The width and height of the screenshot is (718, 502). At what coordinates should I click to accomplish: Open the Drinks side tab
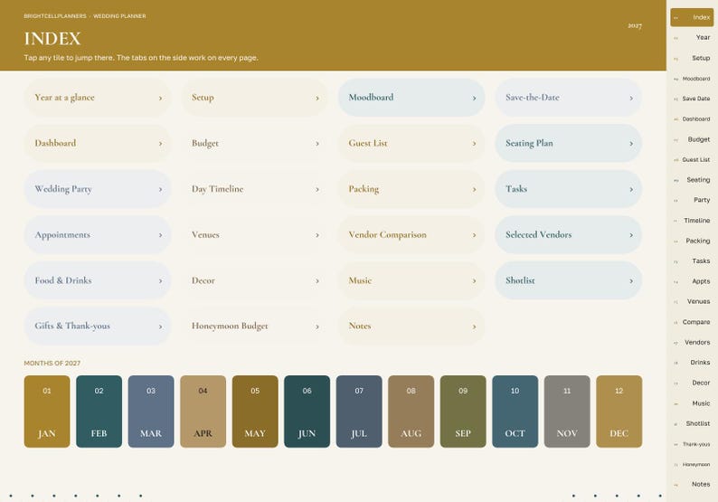click(x=692, y=363)
